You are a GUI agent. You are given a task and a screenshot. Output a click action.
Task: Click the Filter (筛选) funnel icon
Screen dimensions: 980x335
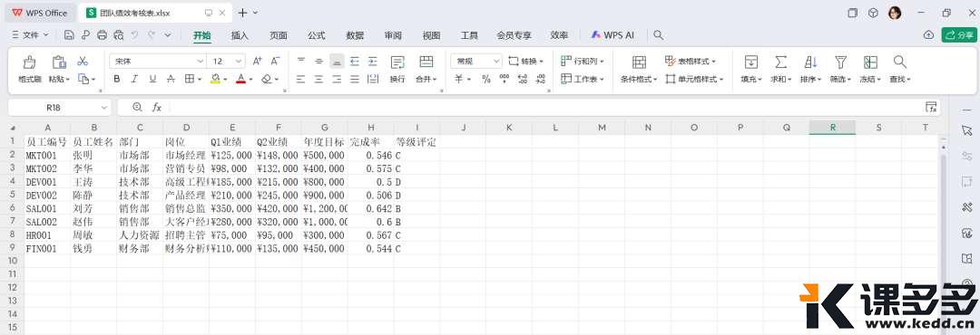(x=840, y=62)
